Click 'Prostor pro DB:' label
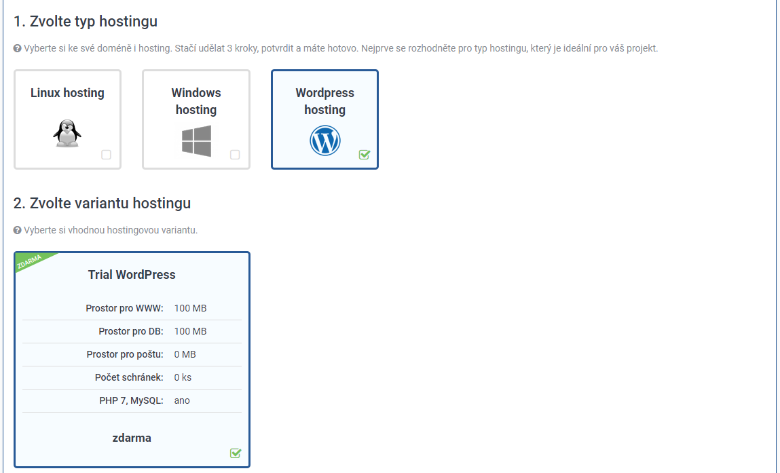 (x=131, y=331)
